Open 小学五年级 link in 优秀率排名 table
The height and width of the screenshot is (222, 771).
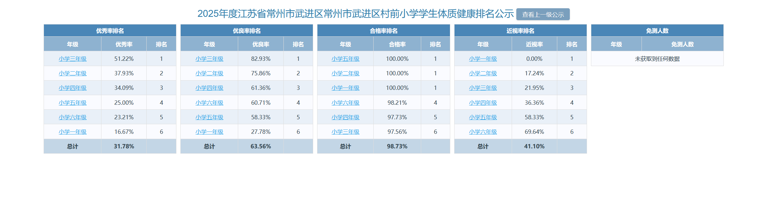tap(73, 103)
